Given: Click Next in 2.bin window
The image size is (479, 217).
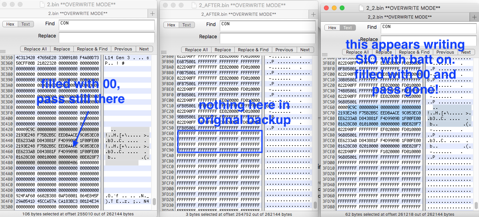Looking at the screenshot, I should pyautogui.click(x=144, y=49).
